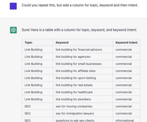Image resolution: width=147 pixels, height=122 pixels.
Task: Click 'link building for sport betting' cell
Action: (x=83, y=78)
